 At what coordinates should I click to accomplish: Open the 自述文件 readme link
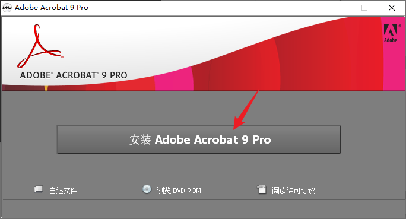click(63, 191)
